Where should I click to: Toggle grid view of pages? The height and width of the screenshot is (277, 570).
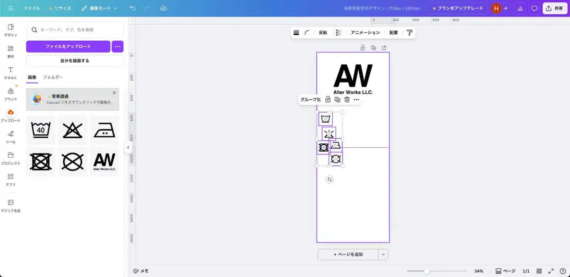pyautogui.click(x=539, y=271)
